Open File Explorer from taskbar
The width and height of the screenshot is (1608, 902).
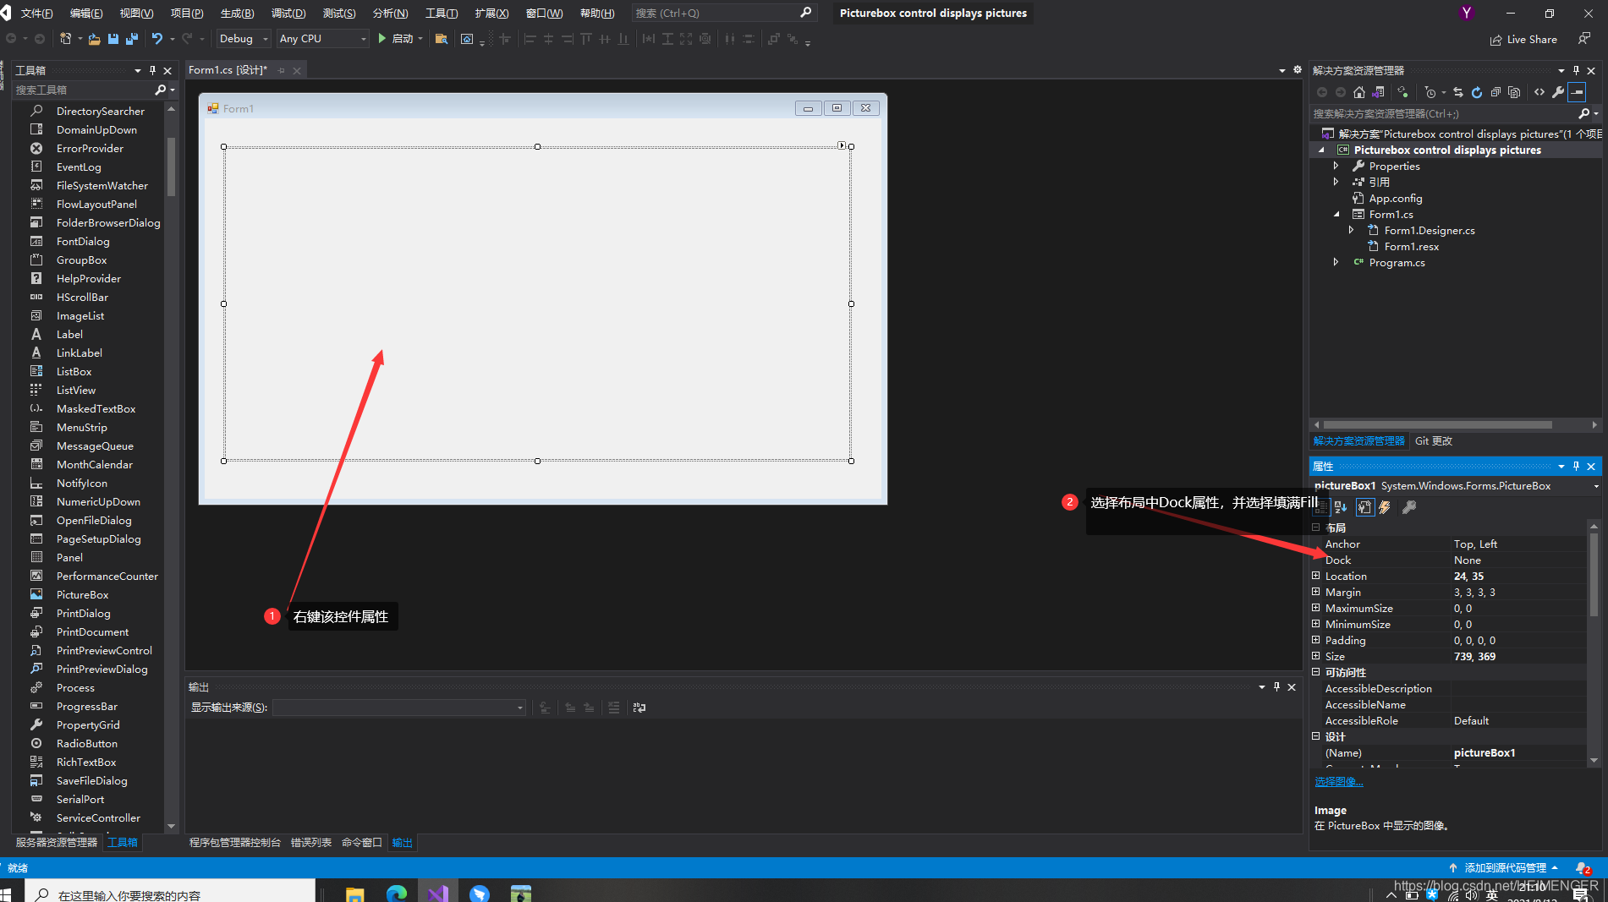[355, 893]
